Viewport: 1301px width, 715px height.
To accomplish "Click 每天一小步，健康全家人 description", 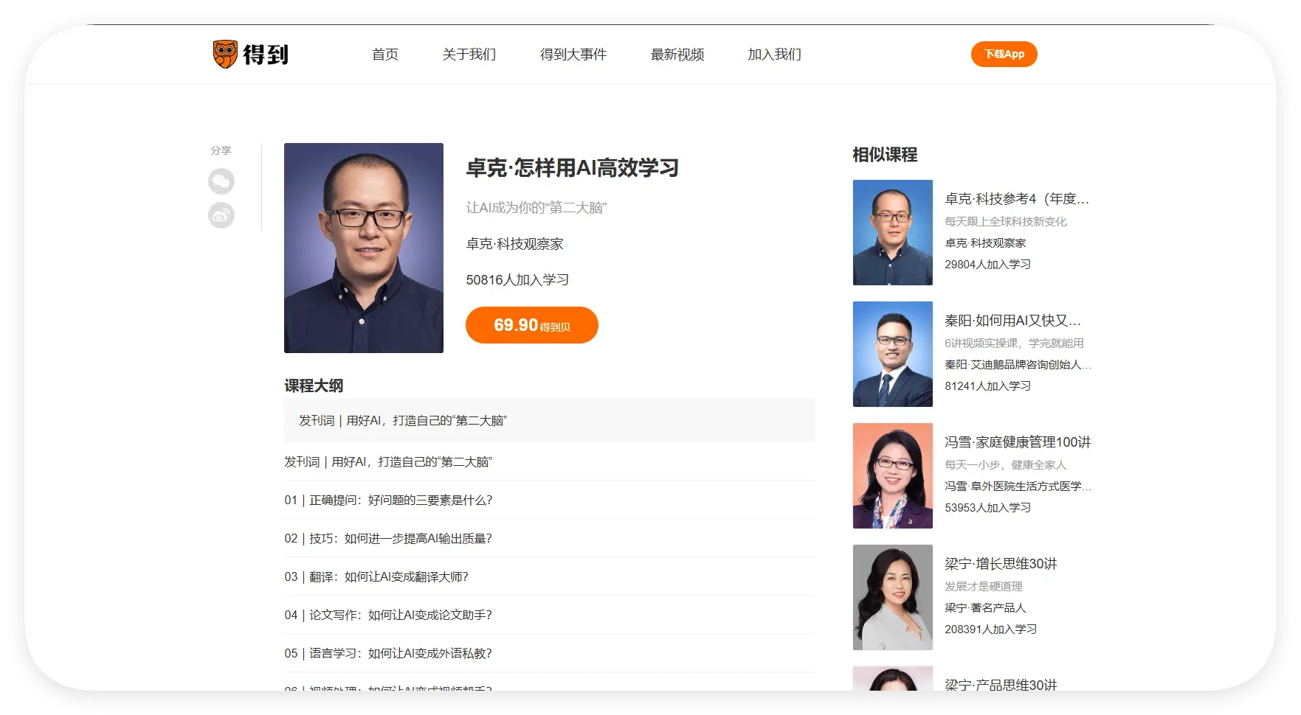I will (x=1006, y=465).
